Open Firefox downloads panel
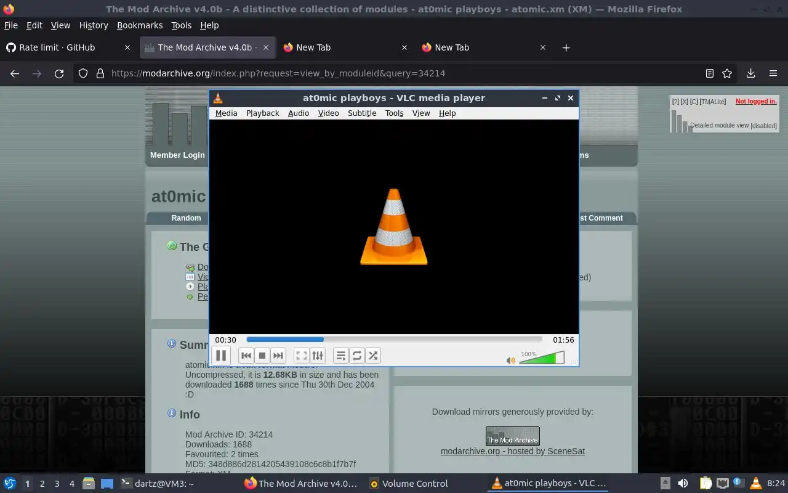Image resolution: width=788 pixels, height=493 pixels. tap(750, 73)
